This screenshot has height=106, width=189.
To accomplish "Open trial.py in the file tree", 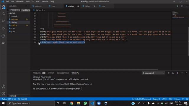I will click(14, 25).
